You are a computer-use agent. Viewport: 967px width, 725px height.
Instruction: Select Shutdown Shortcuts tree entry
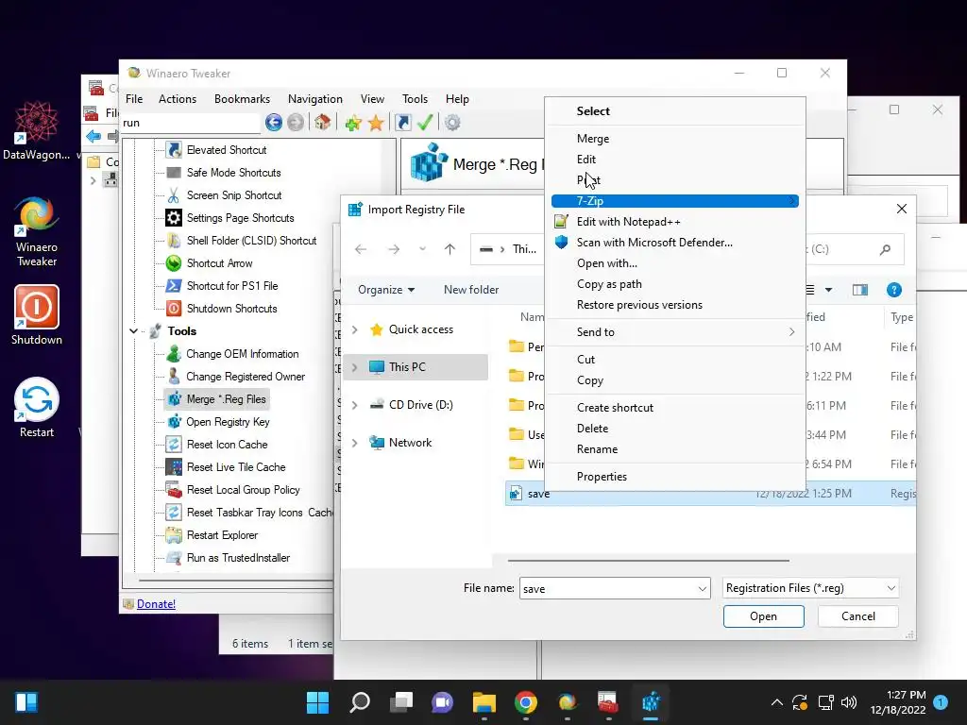(x=232, y=309)
